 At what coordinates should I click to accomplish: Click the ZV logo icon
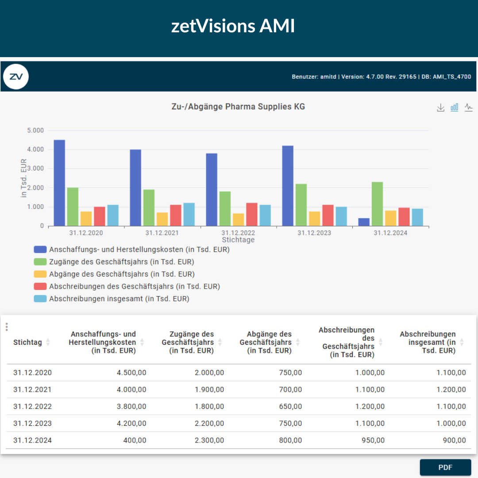pos(16,77)
